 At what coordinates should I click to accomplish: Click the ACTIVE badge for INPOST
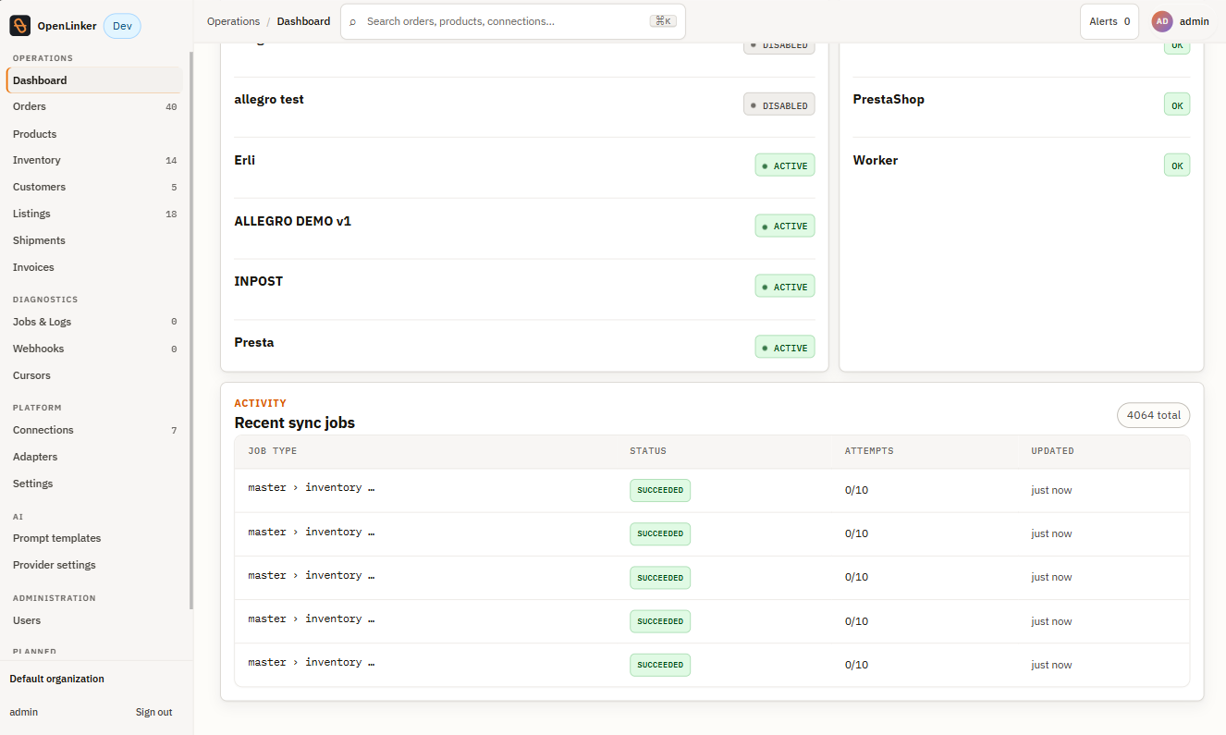point(785,287)
